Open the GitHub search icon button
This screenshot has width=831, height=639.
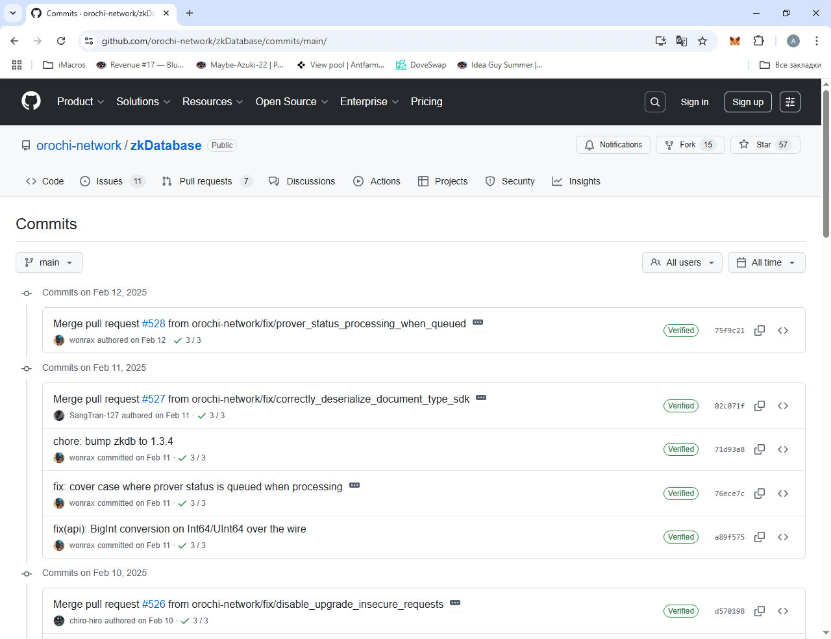tap(655, 102)
